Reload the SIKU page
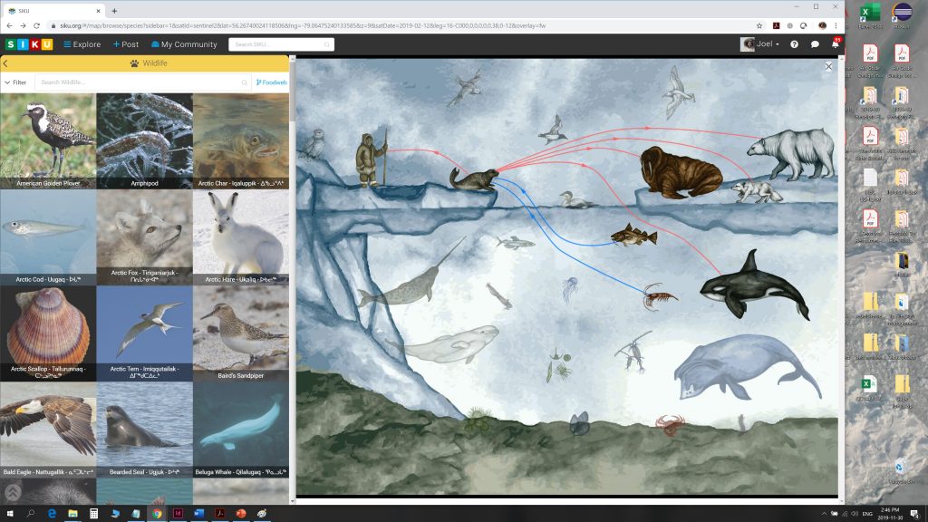The height and width of the screenshot is (522, 928). (36, 25)
